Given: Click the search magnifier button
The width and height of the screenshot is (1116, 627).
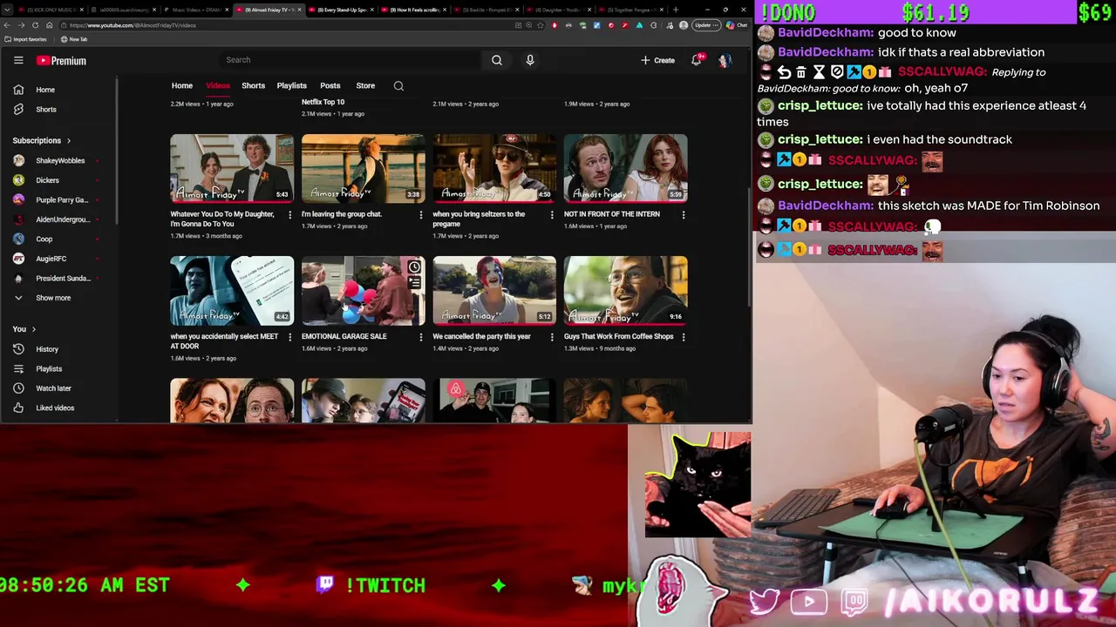Looking at the screenshot, I should tap(496, 60).
